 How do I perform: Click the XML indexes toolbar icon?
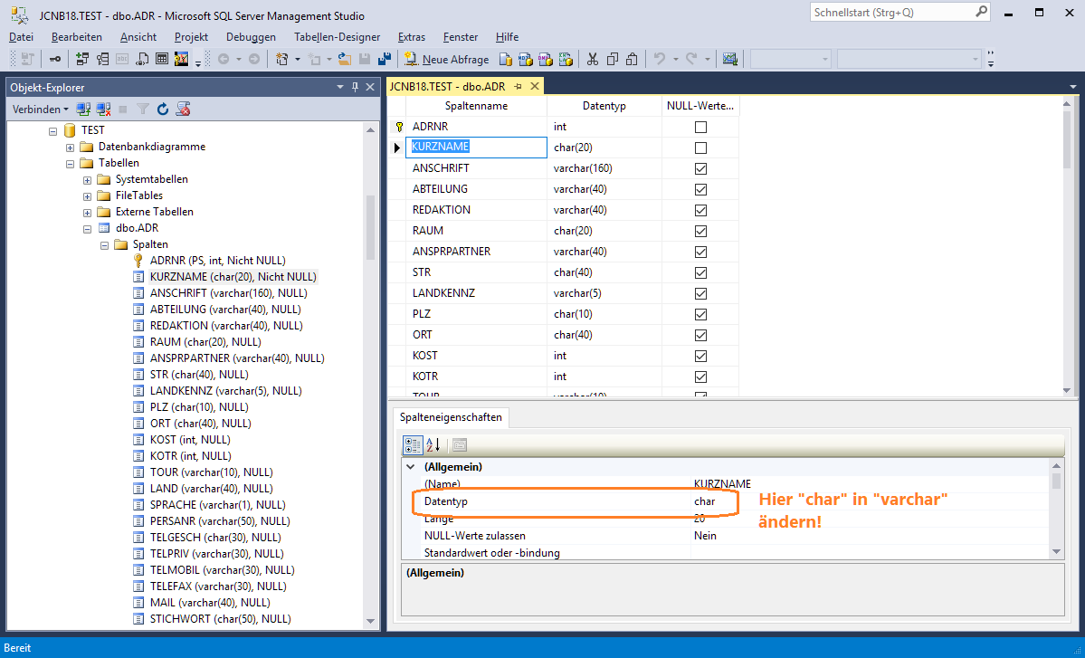point(142,59)
